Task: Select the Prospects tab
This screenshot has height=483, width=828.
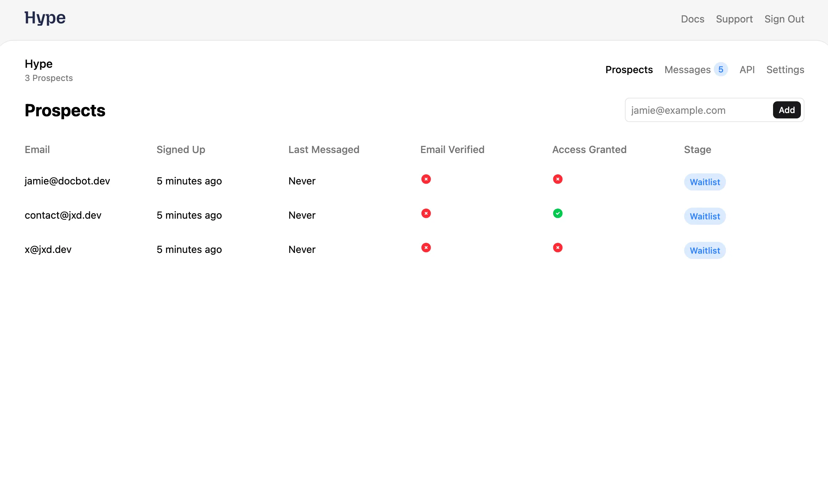Action: (629, 70)
